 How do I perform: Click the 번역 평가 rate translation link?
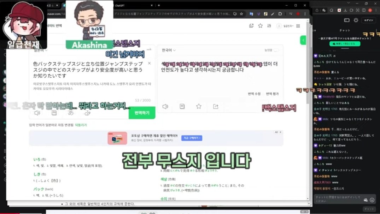click(x=272, y=94)
